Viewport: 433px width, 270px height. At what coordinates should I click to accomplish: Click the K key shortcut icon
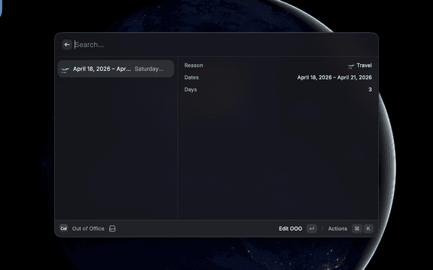point(368,229)
